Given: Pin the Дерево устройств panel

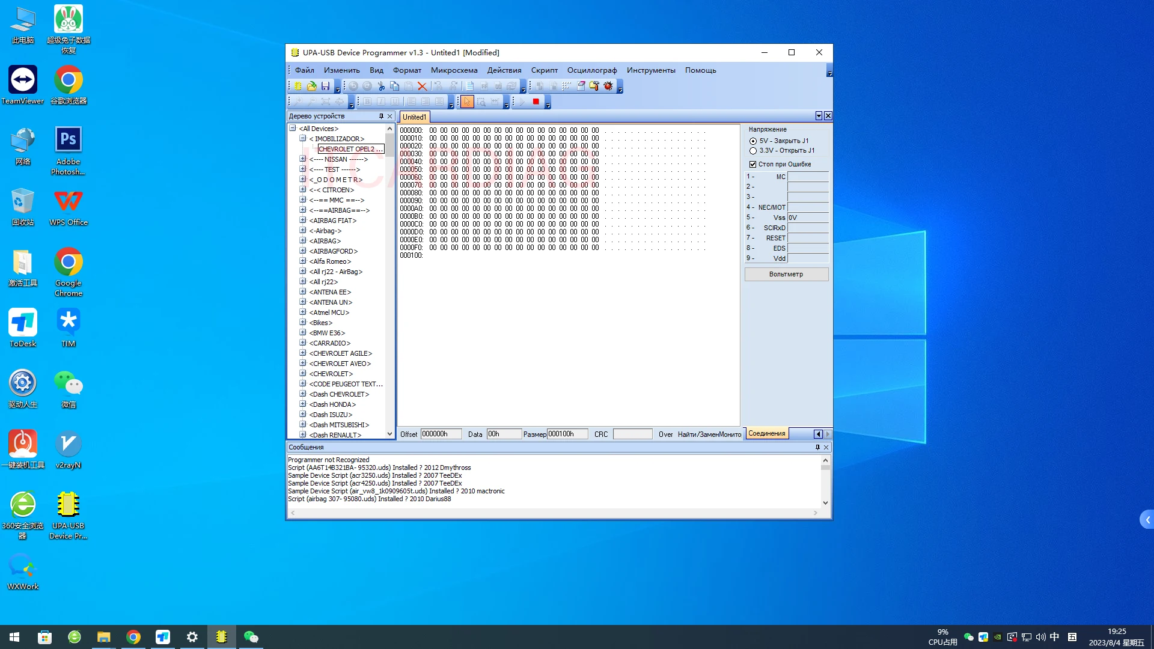Looking at the screenshot, I should (x=381, y=116).
